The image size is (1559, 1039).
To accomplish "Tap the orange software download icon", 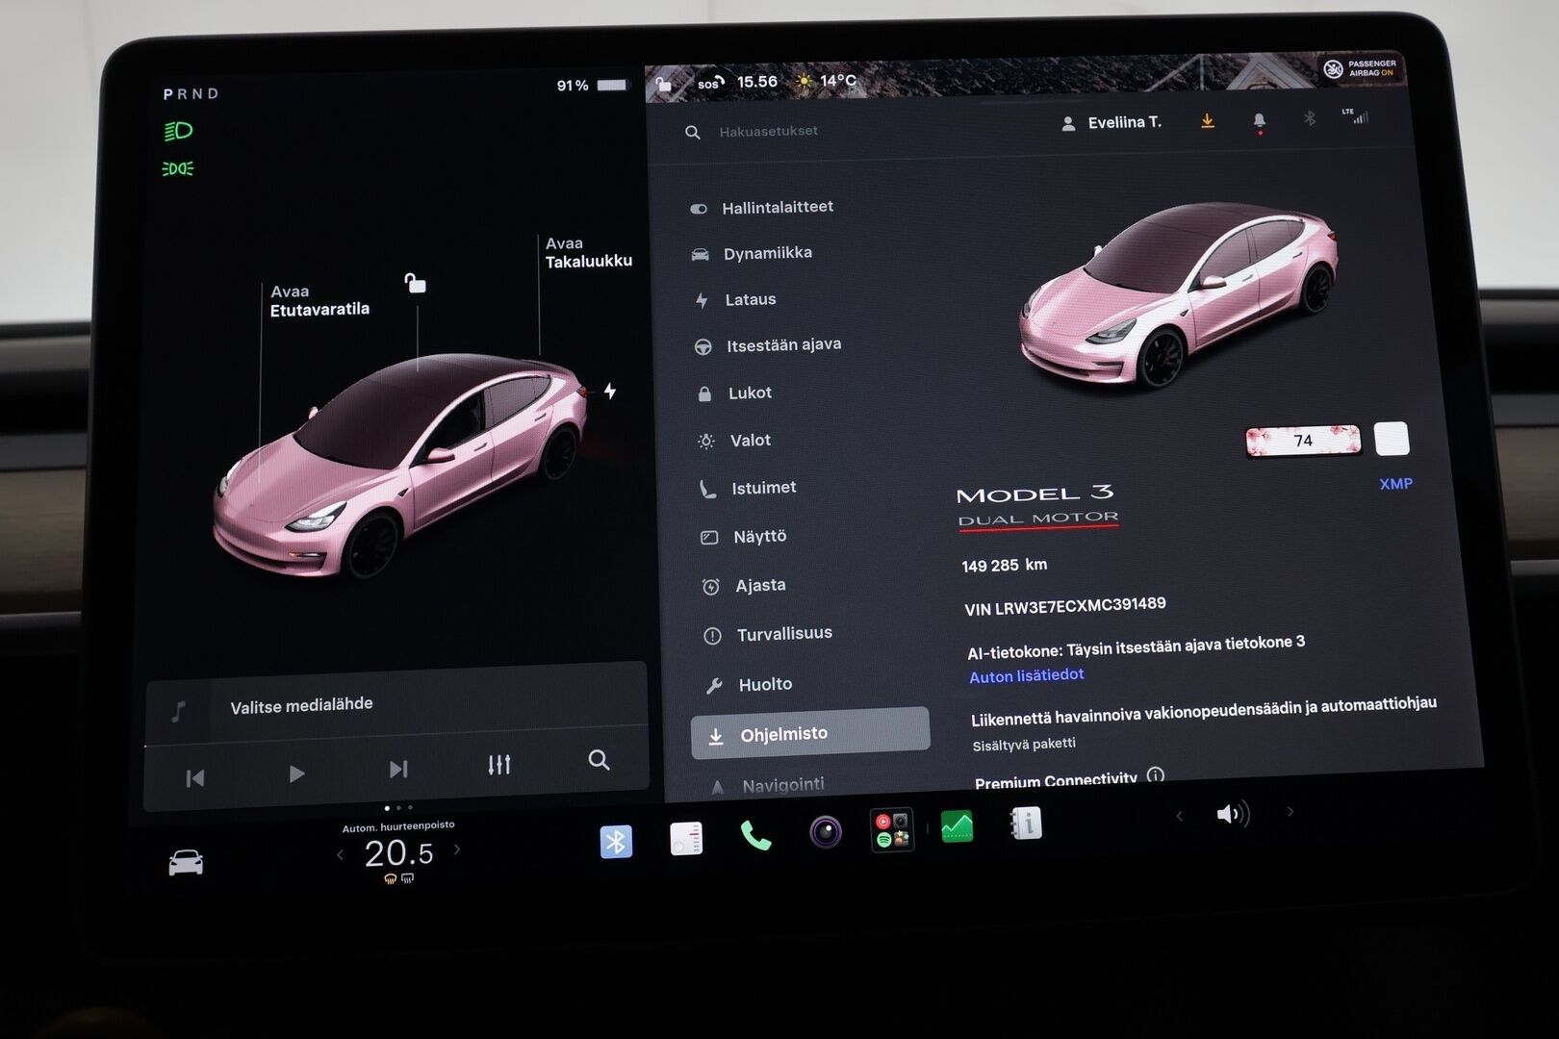I will (x=1208, y=121).
